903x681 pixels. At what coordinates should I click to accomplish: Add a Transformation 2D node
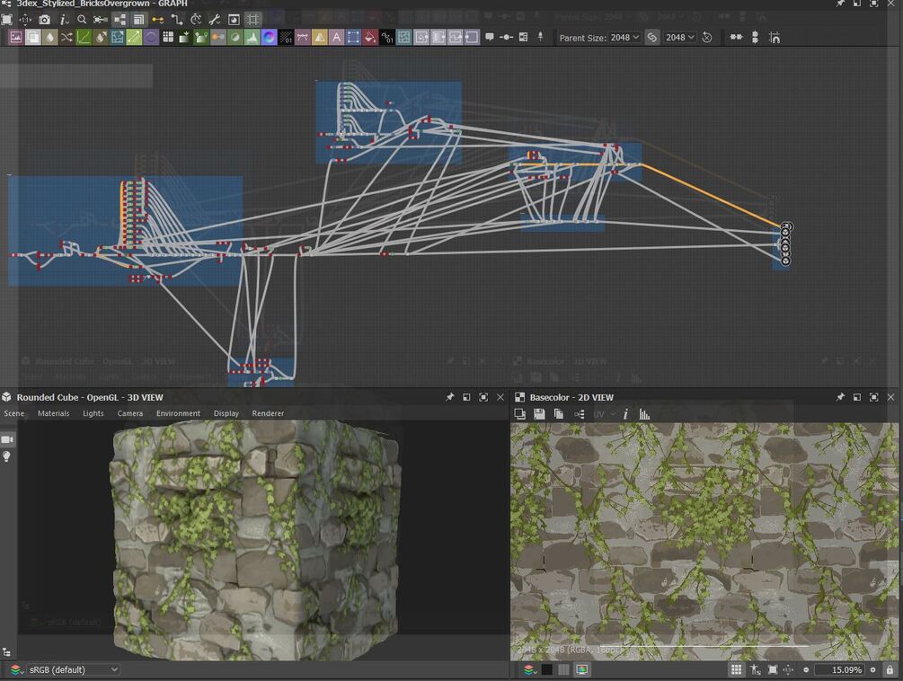pyautogui.click(x=353, y=38)
